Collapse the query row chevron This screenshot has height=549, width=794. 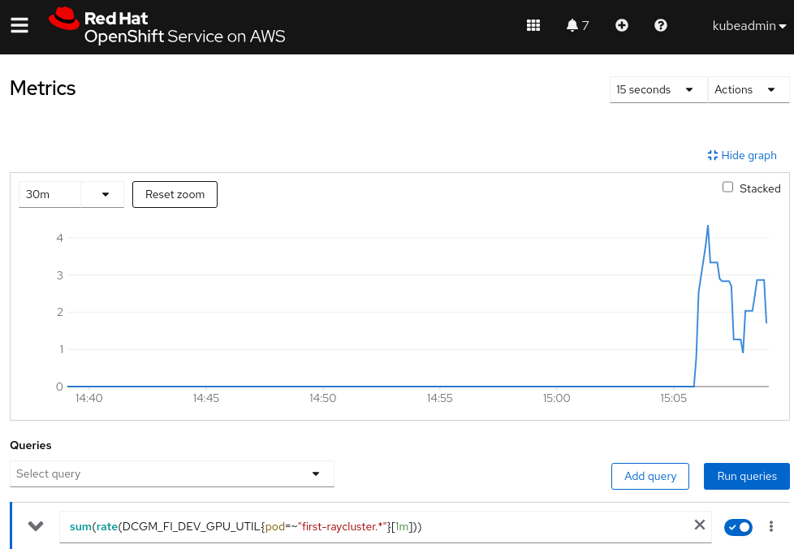click(x=36, y=526)
